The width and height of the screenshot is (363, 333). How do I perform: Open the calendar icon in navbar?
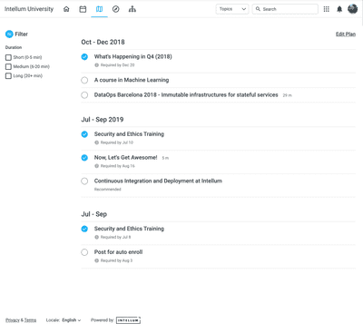tap(83, 9)
